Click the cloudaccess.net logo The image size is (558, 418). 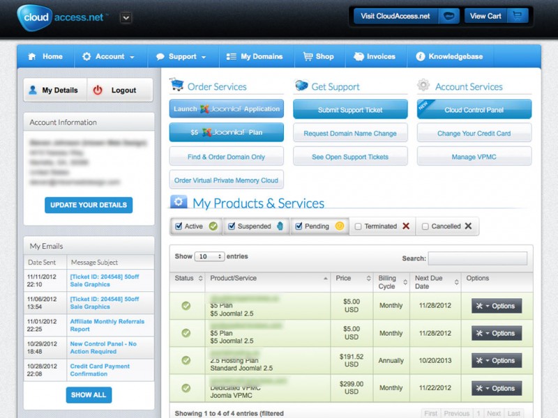coord(63,17)
